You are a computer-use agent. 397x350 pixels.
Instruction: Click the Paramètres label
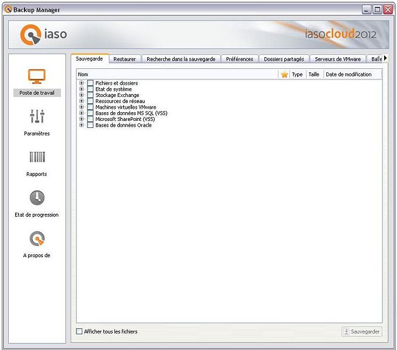click(x=37, y=133)
